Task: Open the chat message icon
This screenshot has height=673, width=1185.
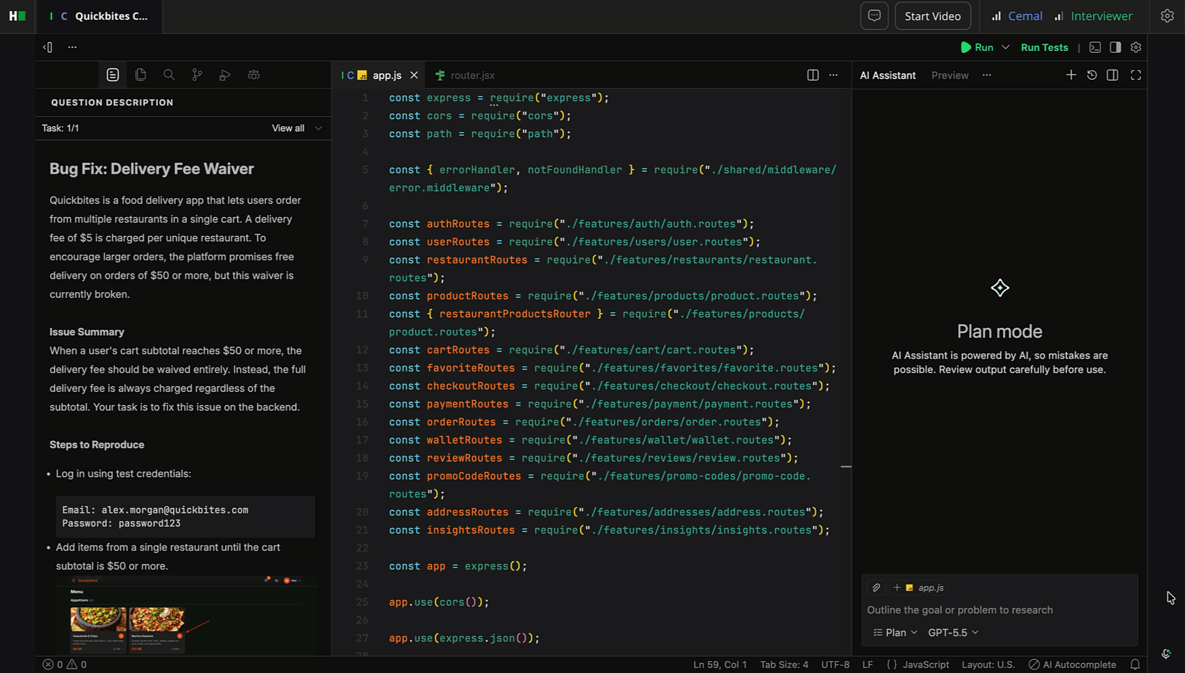Action: pyautogui.click(x=874, y=16)
